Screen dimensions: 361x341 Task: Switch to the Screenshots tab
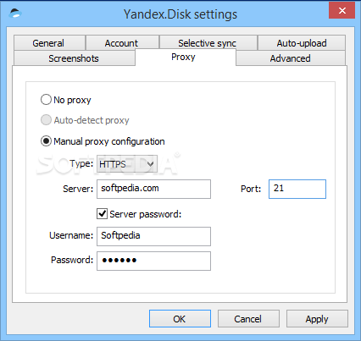point(74,58)
